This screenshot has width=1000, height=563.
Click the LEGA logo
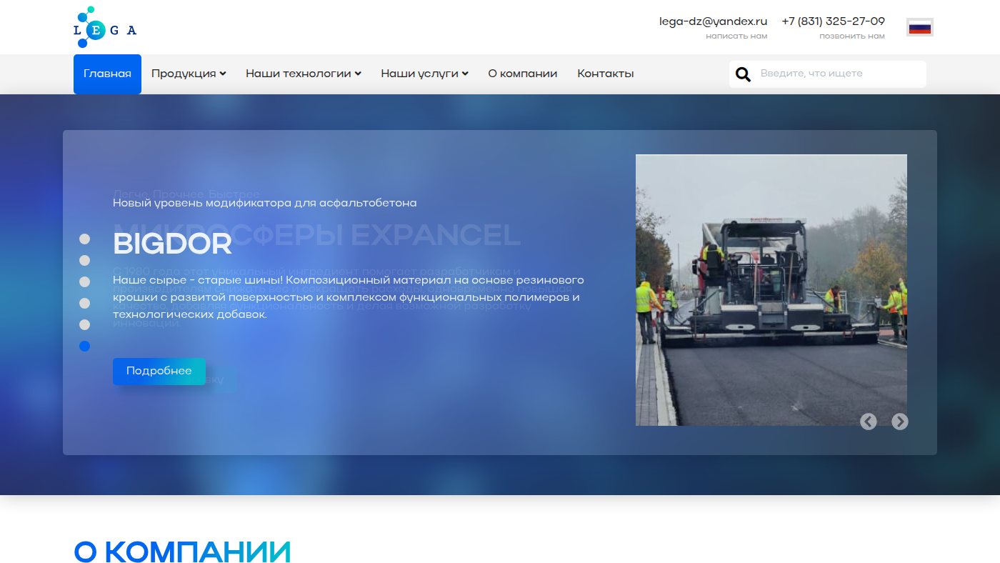(x=105, y=27)
